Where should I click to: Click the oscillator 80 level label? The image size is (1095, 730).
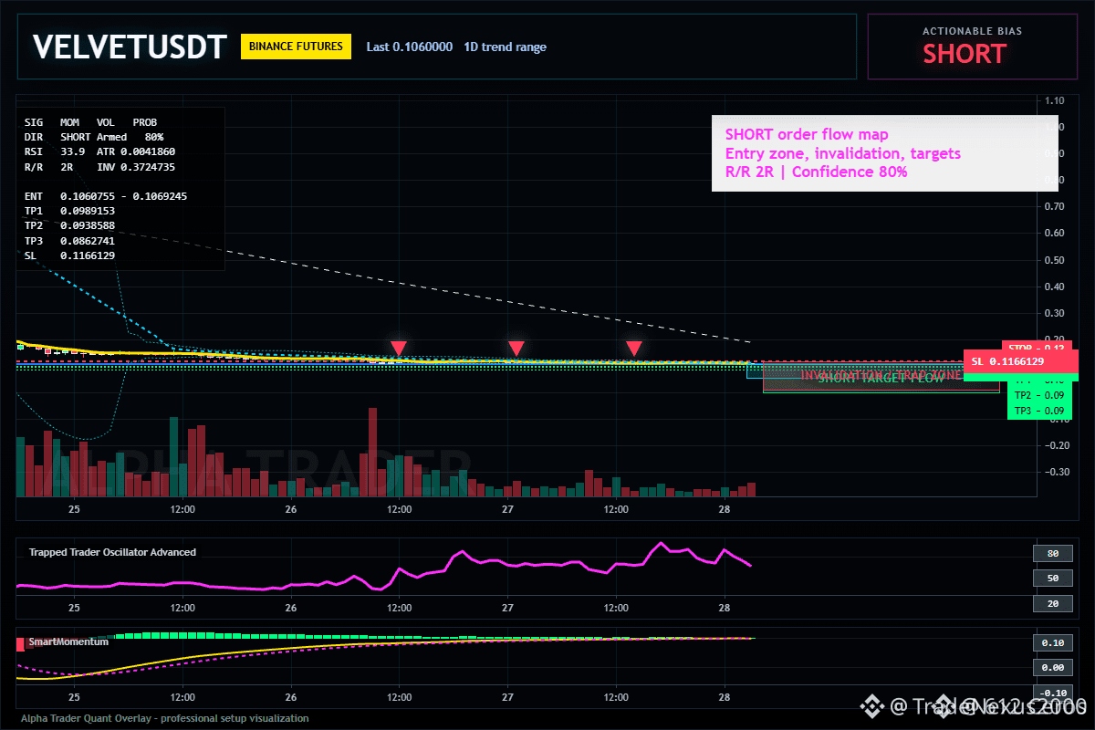[1052, 553]
